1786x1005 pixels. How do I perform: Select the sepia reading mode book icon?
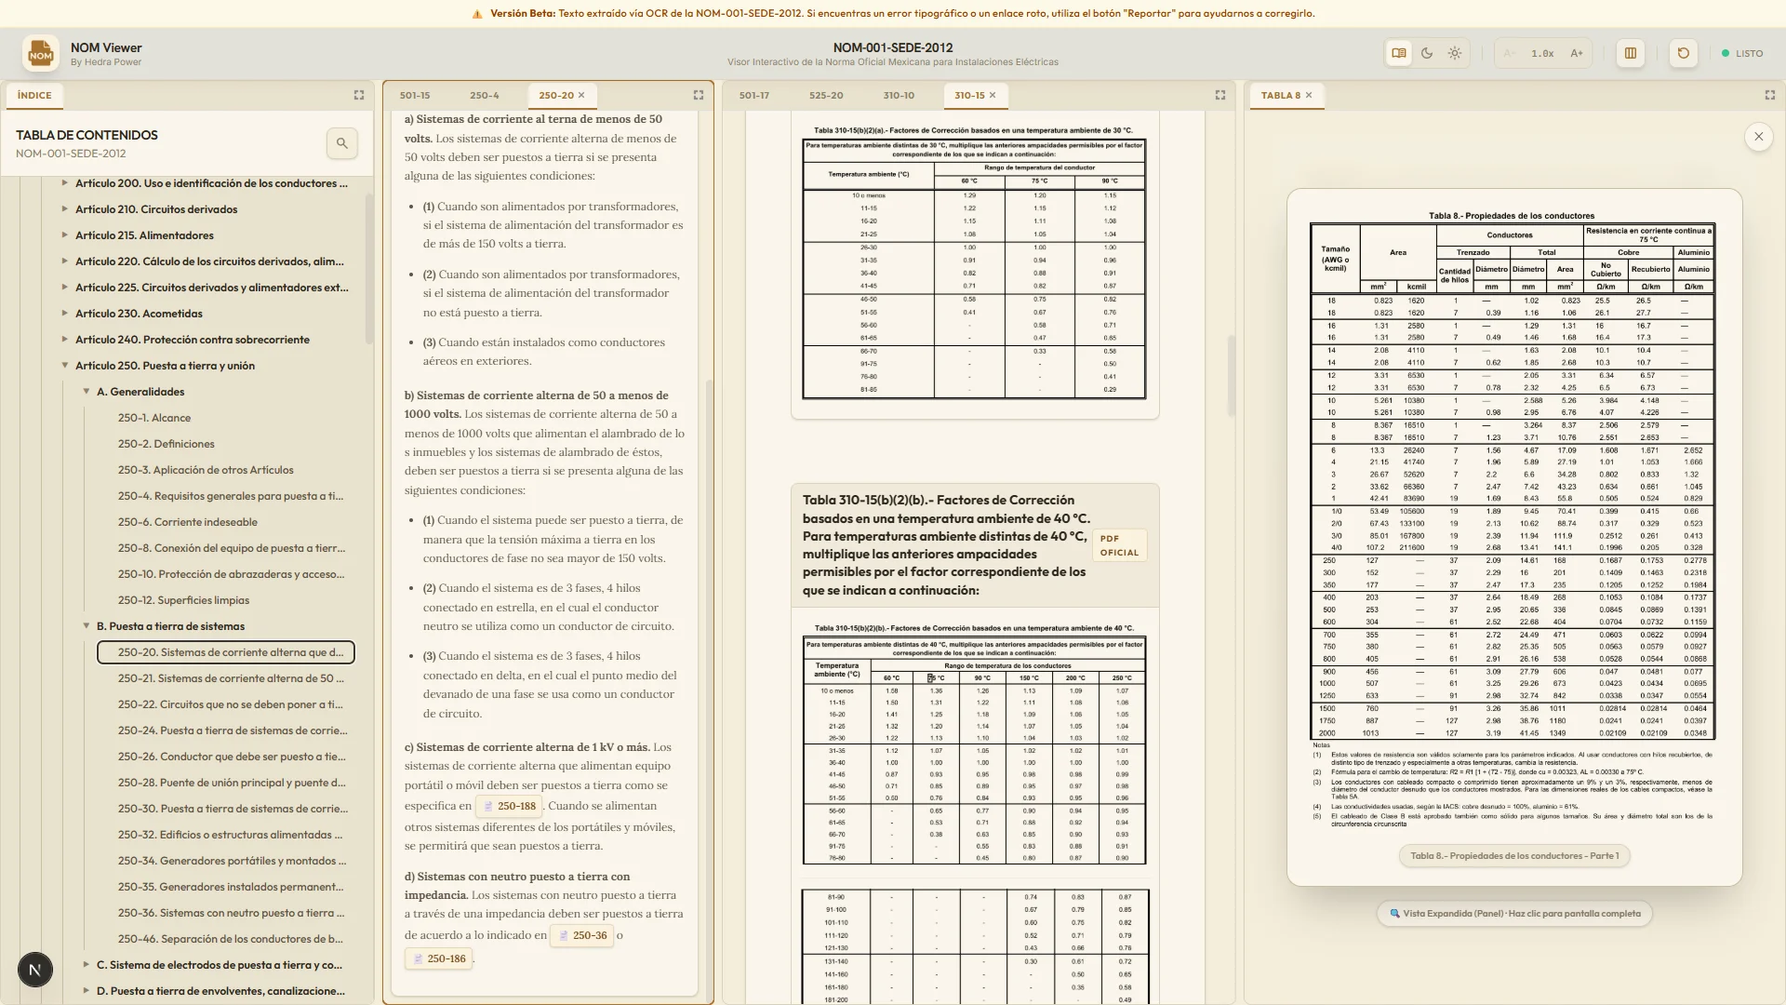click(x=1398, y=53)
